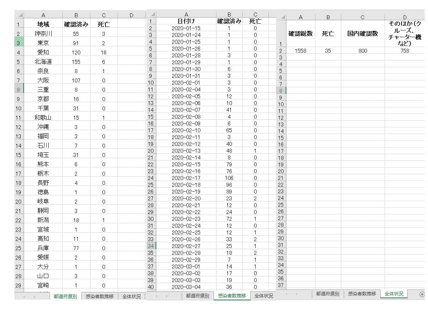Select the 東京 cell

(x=43, y=43)
